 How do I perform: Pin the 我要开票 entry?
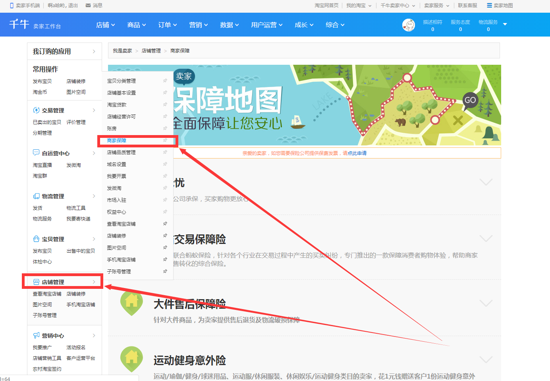[x=165, y=176]
